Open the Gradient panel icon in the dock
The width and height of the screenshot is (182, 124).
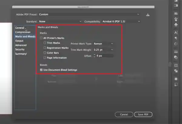pyautogui.click(x=176, y=5)
